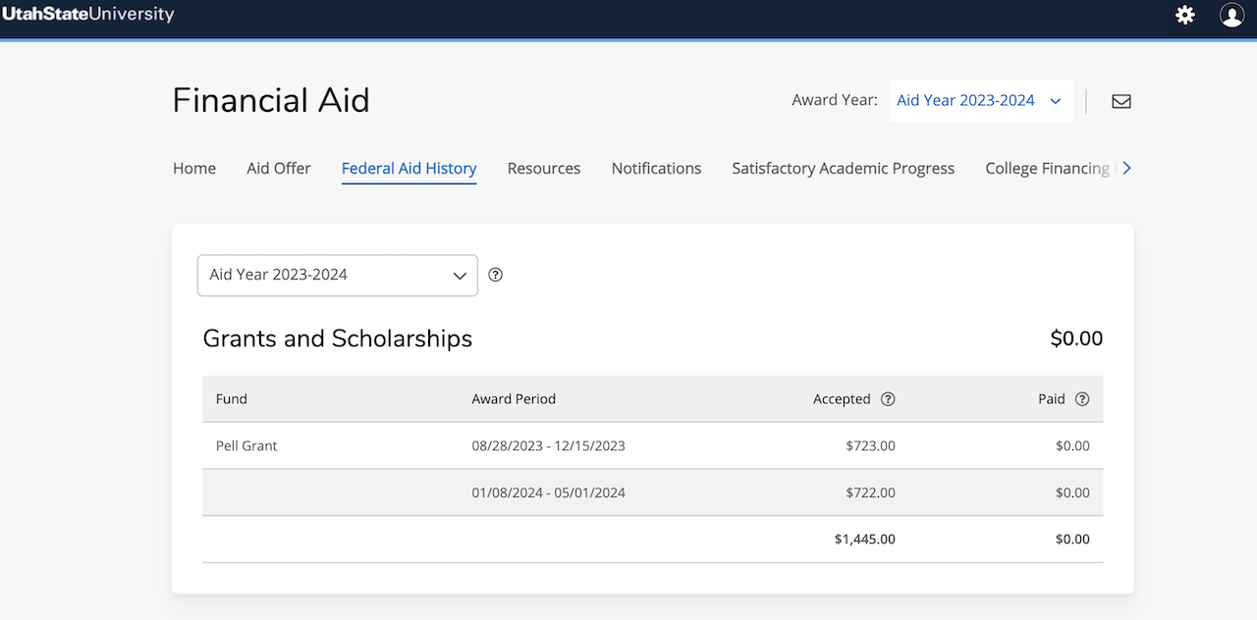
Task: Click the Grants and Scholarships heading
Action: [337, 337]
